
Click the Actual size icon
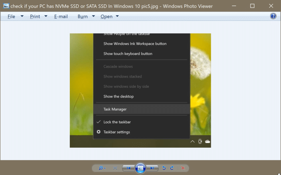click(x=115, y=168)
